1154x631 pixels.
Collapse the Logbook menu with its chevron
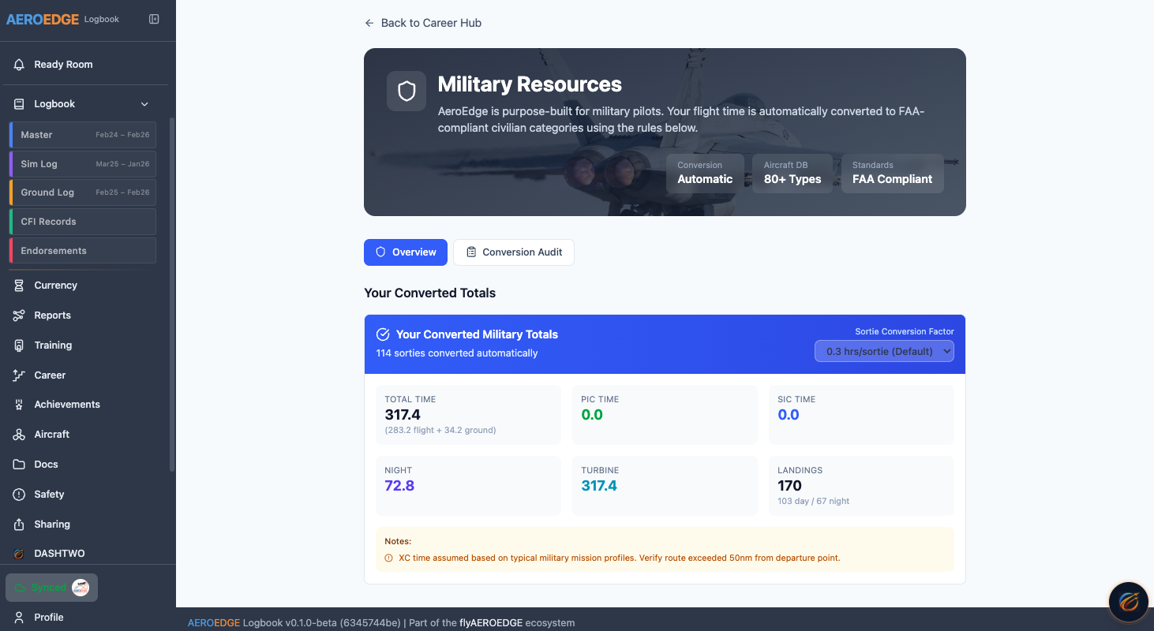pyautogui.click(x=144, y=103)
